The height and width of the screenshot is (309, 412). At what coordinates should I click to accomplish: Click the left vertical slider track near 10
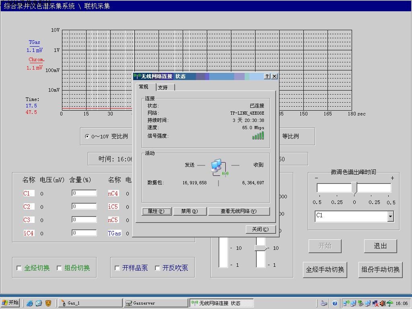223,248
